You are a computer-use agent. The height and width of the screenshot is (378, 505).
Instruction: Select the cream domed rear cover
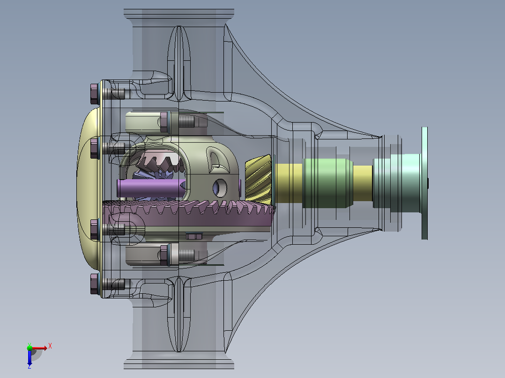pyautogui.click(x=89, y=189)
